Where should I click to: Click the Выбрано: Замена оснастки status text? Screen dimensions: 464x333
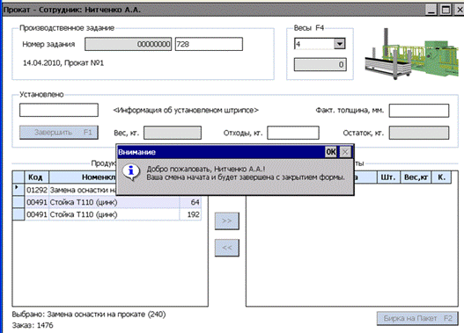(x=89, y=314)
